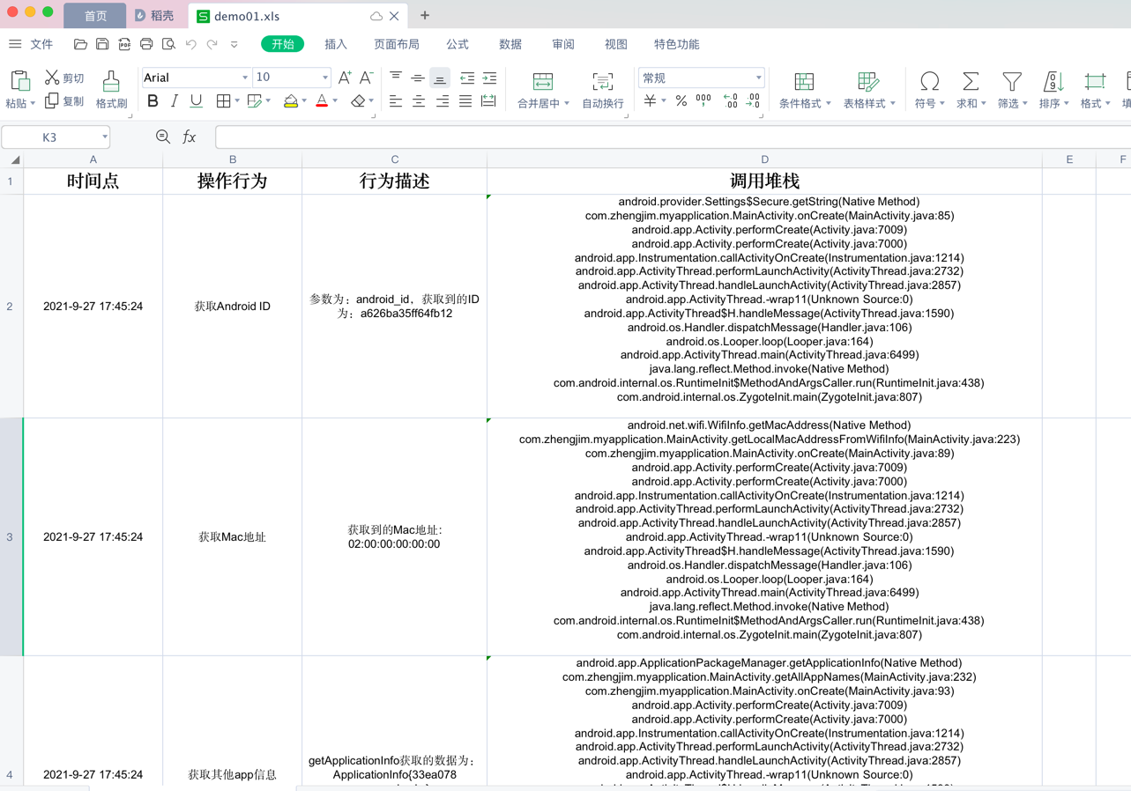1131x791 pixels.
Task: Click the insert function fx icon
Action: coord(189,137)
